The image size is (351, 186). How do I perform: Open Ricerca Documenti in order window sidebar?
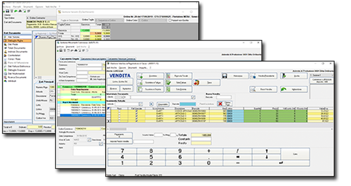tap(17, 78)
